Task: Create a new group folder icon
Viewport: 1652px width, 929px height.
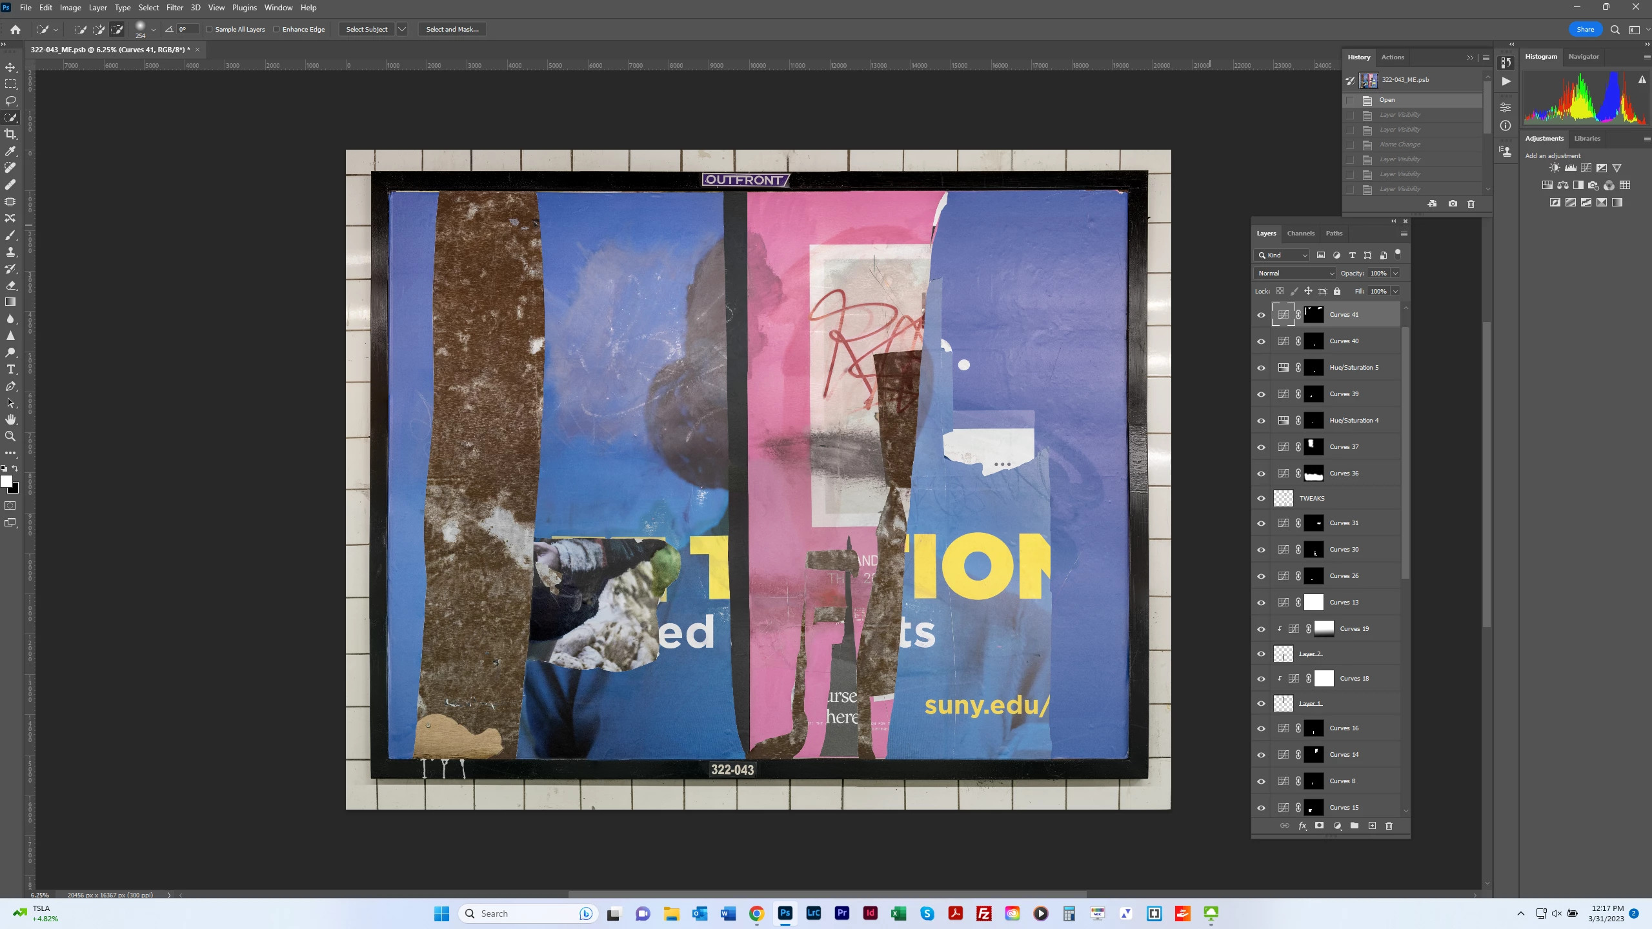Action: pyautogui.click(x=1355, y=826)
